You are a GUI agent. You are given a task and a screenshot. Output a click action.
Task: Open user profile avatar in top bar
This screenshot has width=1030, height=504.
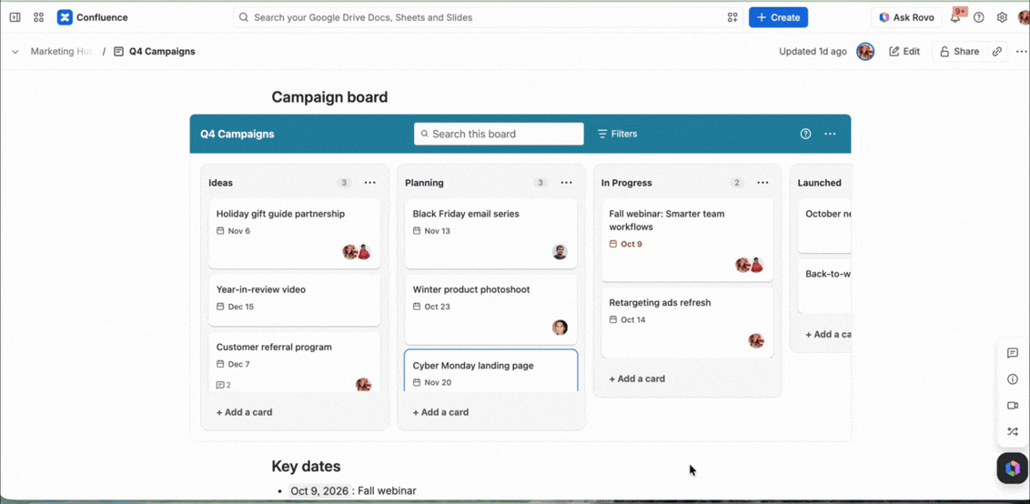(x=1025, y=18)
